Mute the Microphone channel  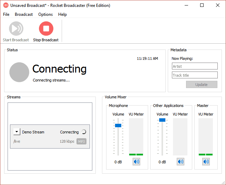(136, 162)
